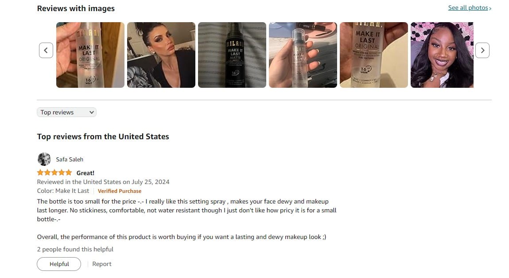509x278 pixels.
Task: Open first photo of hand holding Milani bottle
Action: point(90,55)
